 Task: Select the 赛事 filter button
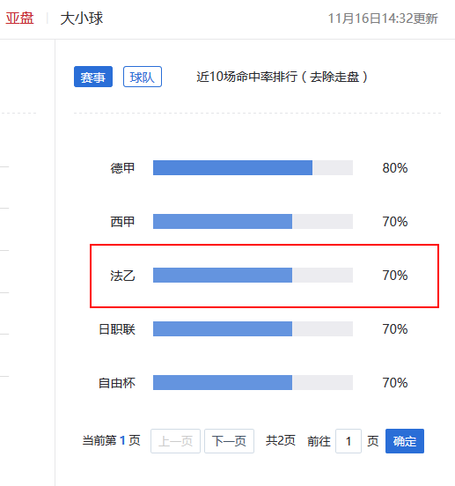93,77
